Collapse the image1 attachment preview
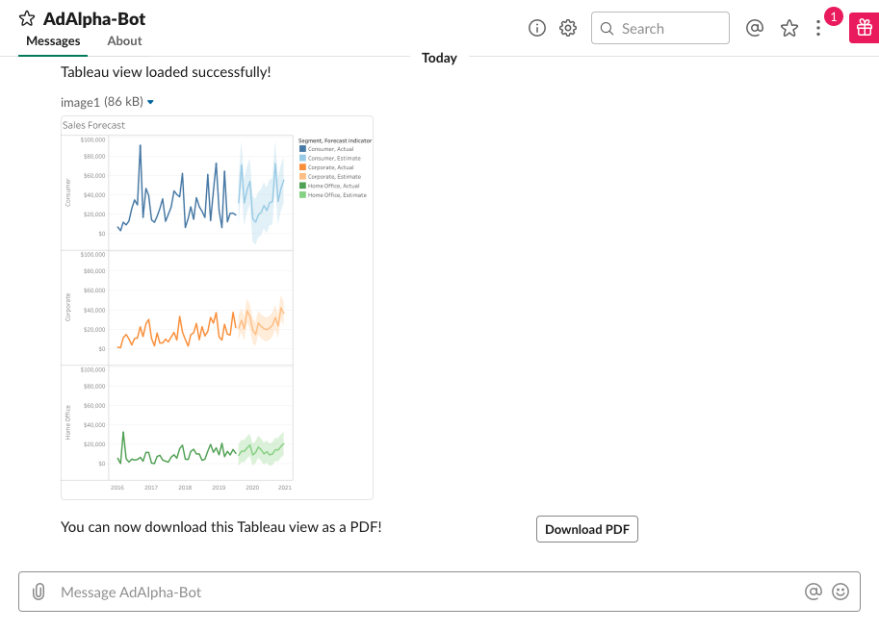 [x=151, y=102]
